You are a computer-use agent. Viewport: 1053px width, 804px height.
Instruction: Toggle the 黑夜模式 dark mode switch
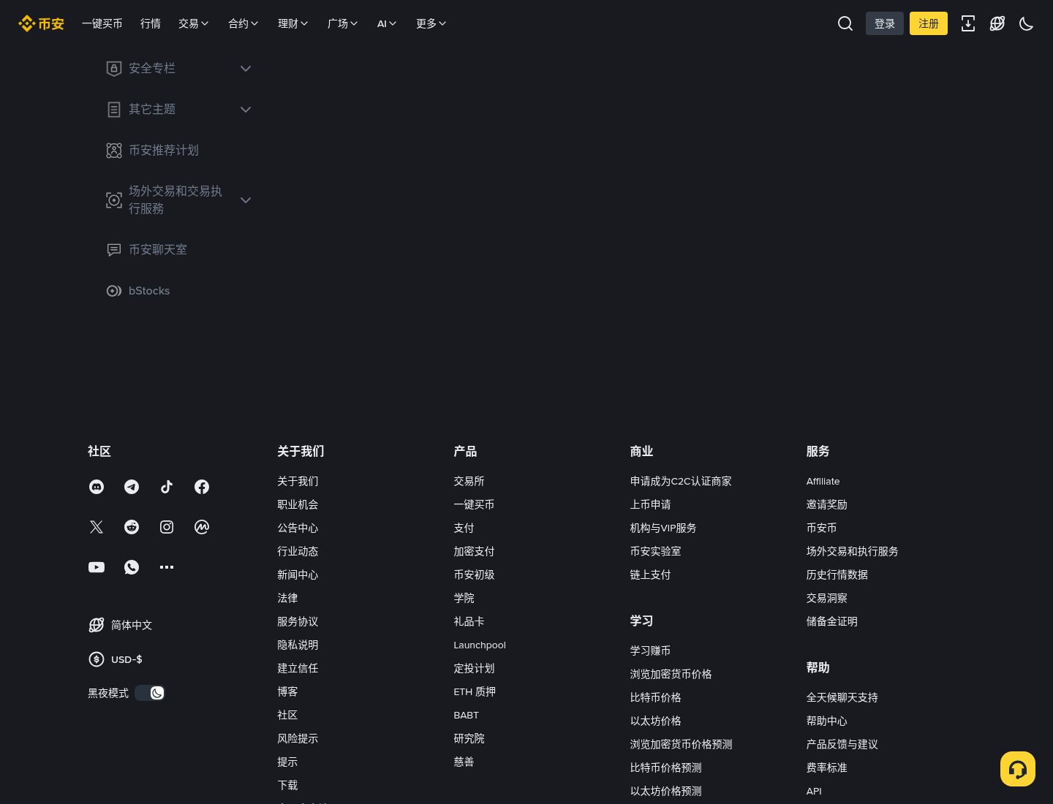click(x=150, y=693)
